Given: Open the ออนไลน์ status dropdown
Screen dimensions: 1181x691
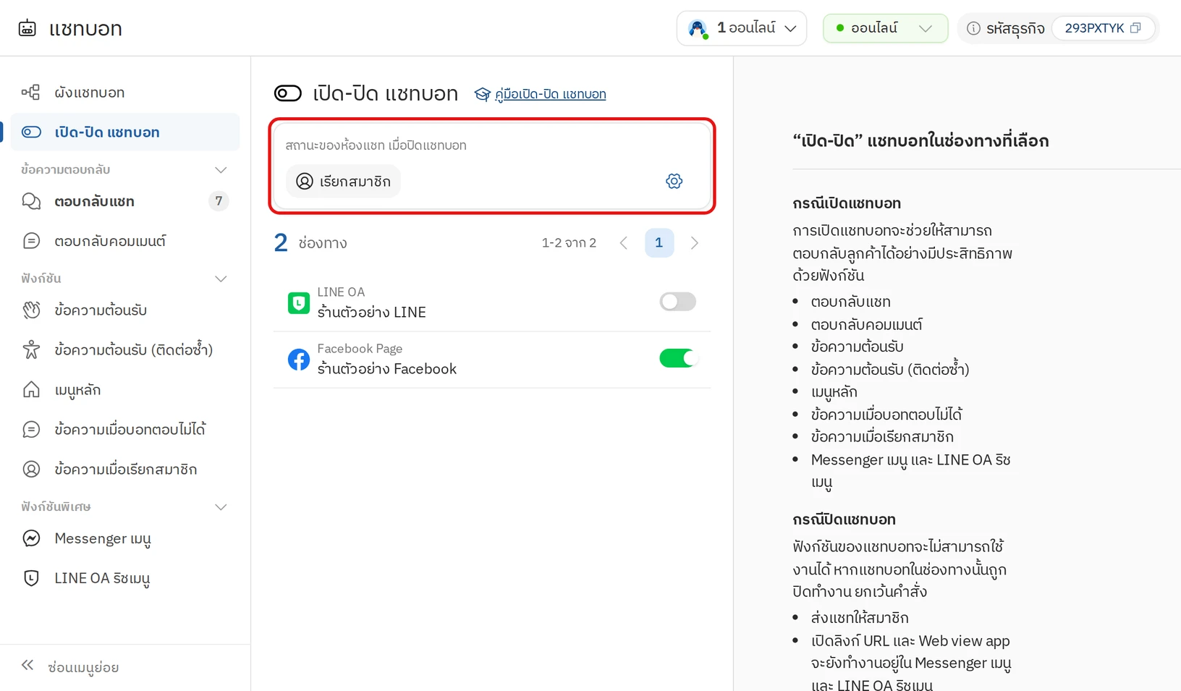Looking at the screenshot, I should 885,28.
